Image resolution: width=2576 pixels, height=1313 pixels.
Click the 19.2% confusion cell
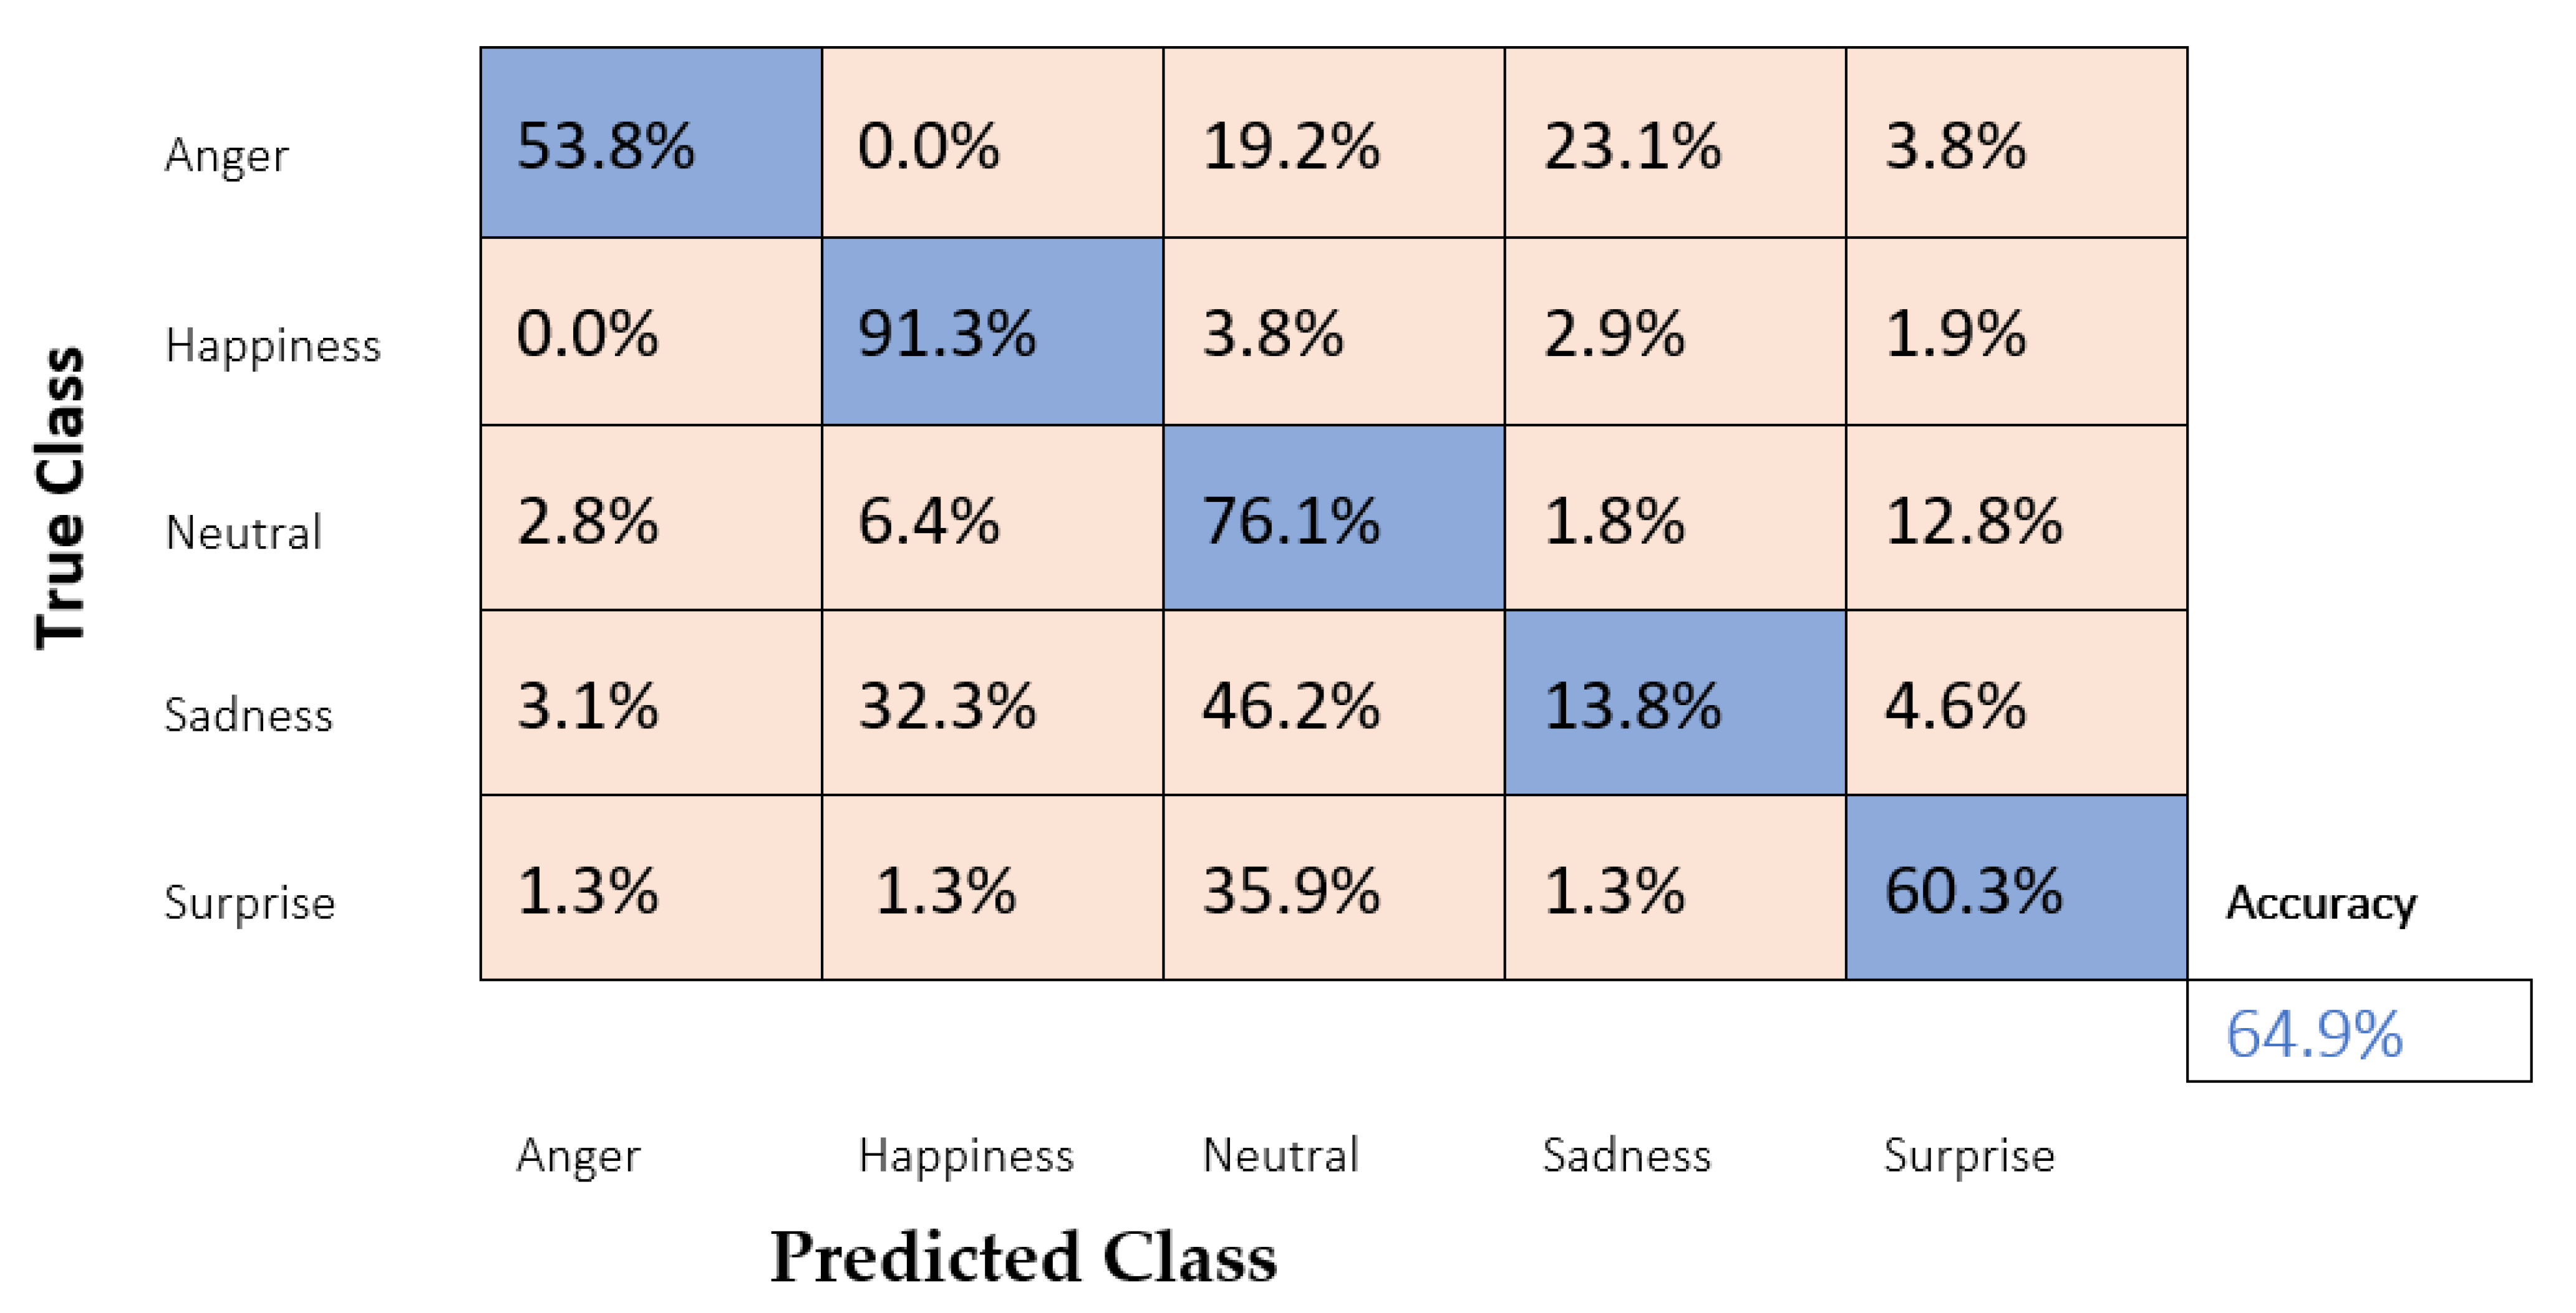[1333, 143]
